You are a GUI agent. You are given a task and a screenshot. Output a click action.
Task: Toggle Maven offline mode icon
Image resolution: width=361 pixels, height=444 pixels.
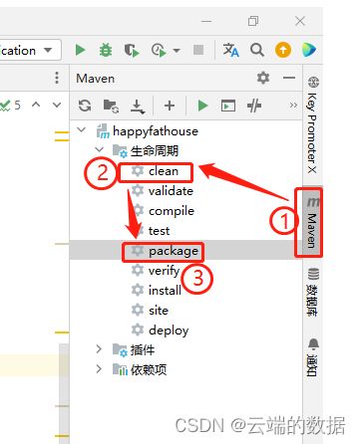254,106
